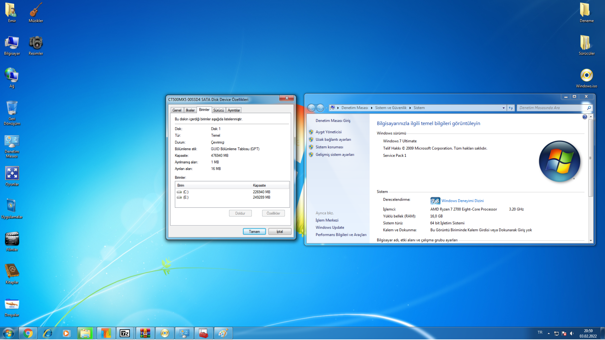Expand the arrow after Sistem ve Güvenlik breadcrumb
Screen dimensions: 605x340
410,108
